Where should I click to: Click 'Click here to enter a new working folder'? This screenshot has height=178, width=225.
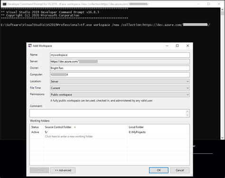pos(69,136)
